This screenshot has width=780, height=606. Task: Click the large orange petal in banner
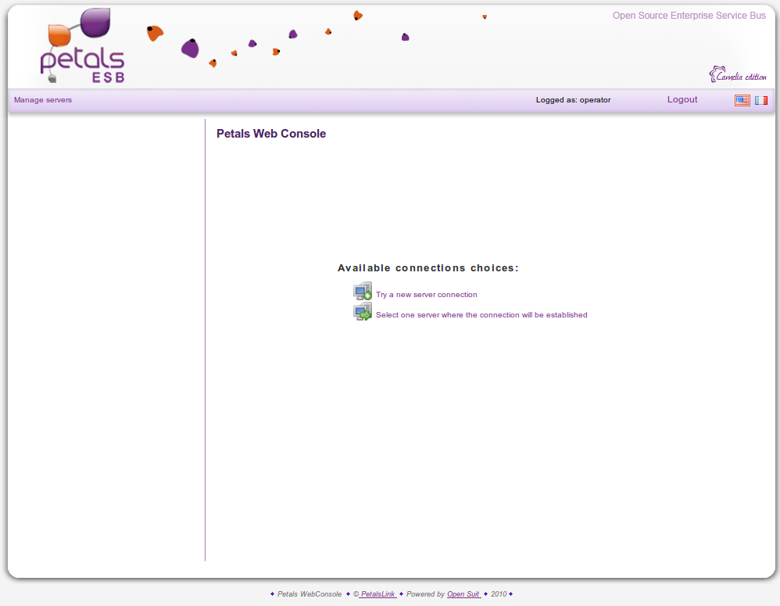point(155,33)
